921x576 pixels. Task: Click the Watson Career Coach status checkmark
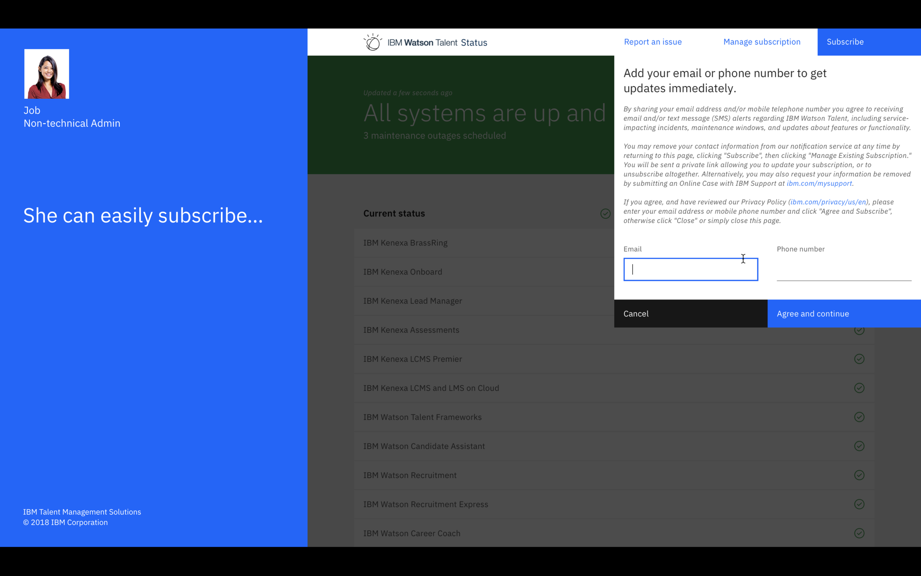[x=859, y=533]
